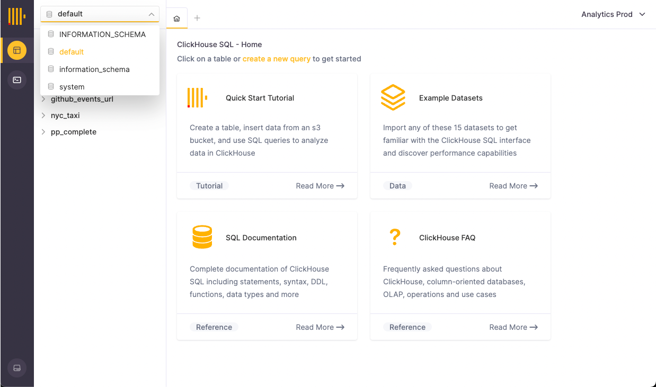Collapse the default database dropdown
The width and height of the screenshot is (656, 387).
point(151,14)
